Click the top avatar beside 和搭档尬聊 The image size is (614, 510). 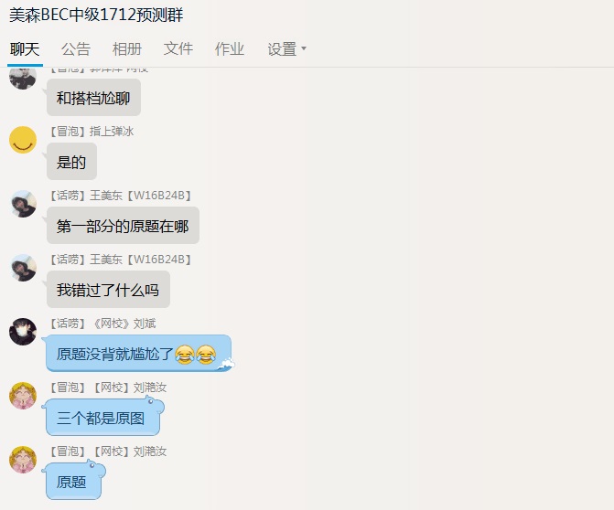(x=23, y=79)
